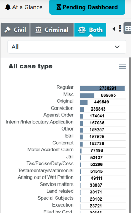Click the Tax/Excise/Duty/Cess label
The image size is (131, 213).
[x=50, y=164]
